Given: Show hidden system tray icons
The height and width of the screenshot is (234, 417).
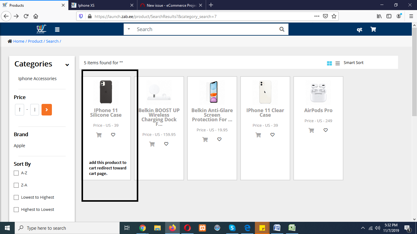Looking at the screenshot, I should [x=363, y=228].
